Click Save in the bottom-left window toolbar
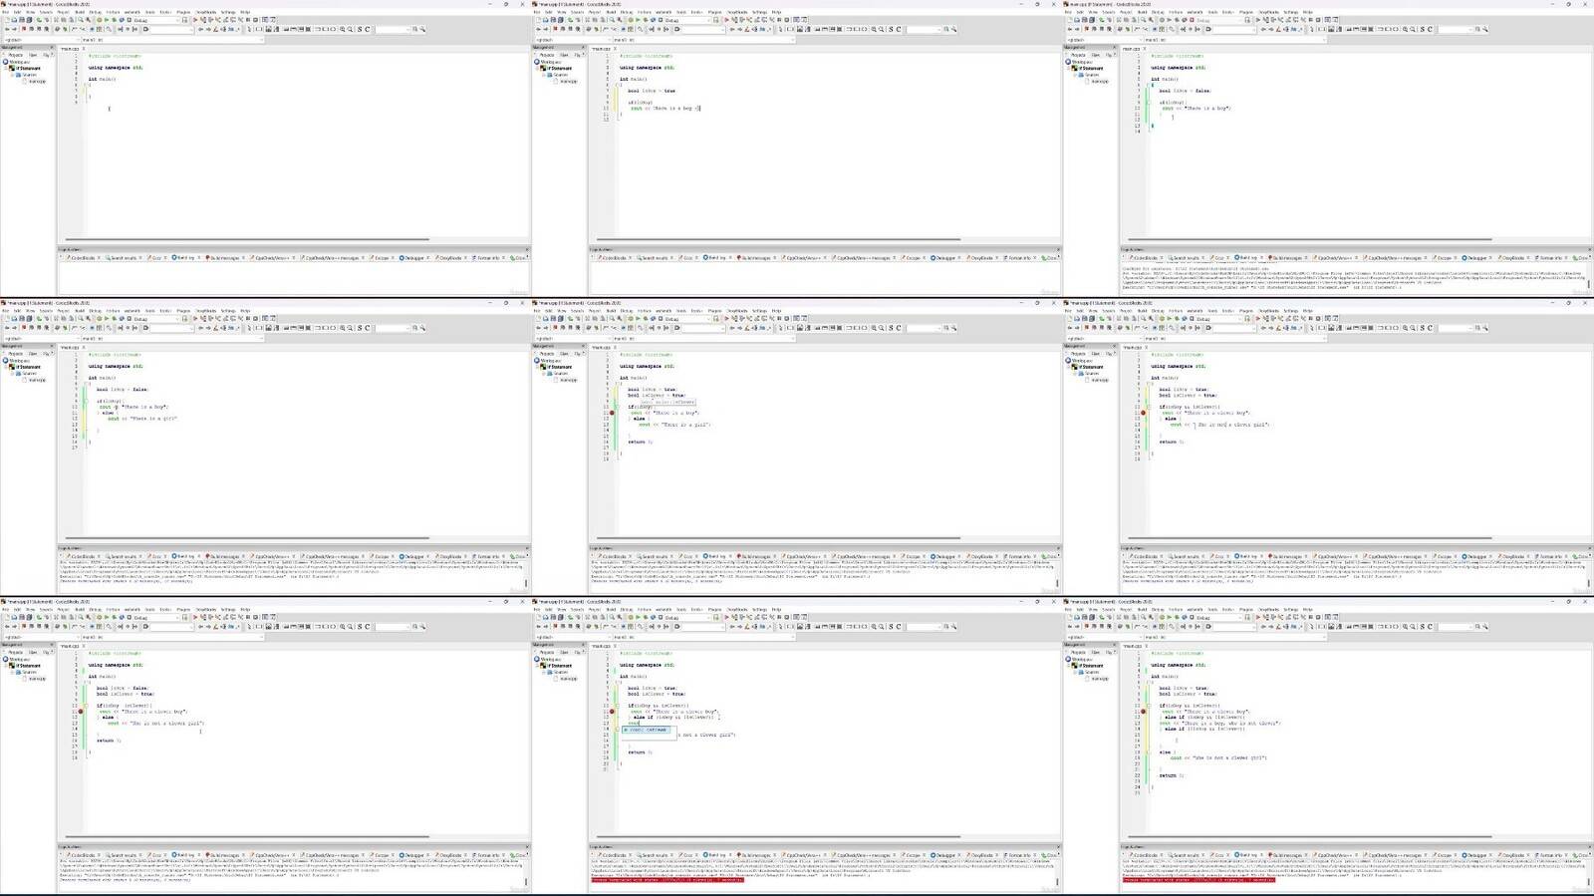The image size is (1594, 896). (21, 618)
